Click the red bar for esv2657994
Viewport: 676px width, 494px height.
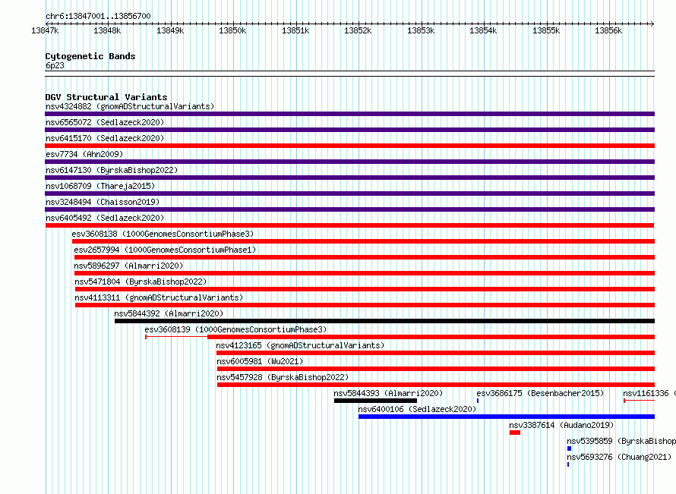[365, 257]
